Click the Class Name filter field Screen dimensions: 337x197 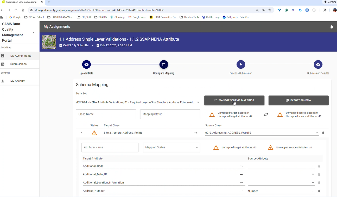(106, 114)
